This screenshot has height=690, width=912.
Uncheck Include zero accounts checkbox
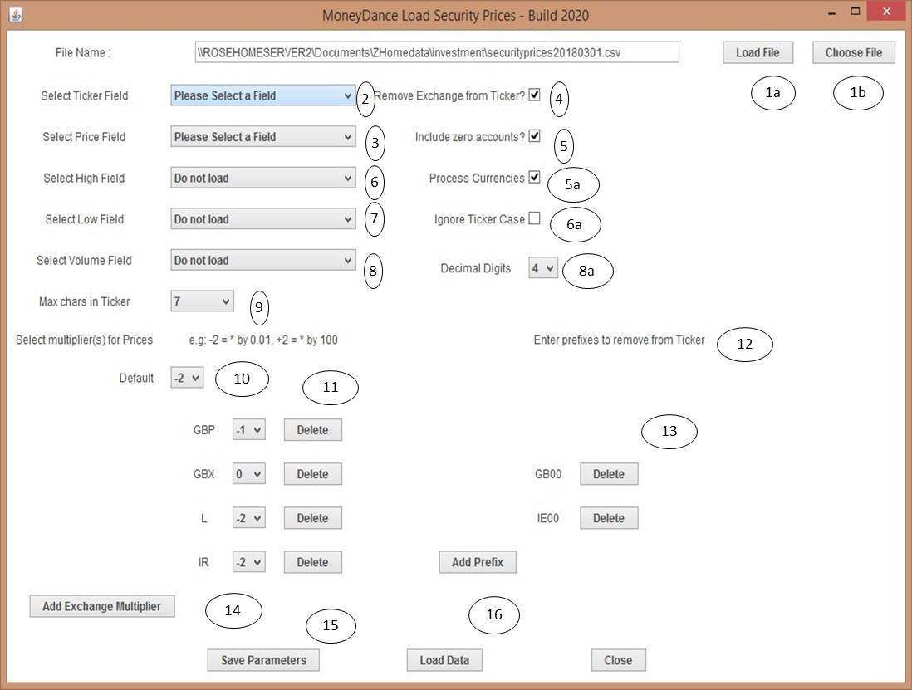[x=535, y=136]
